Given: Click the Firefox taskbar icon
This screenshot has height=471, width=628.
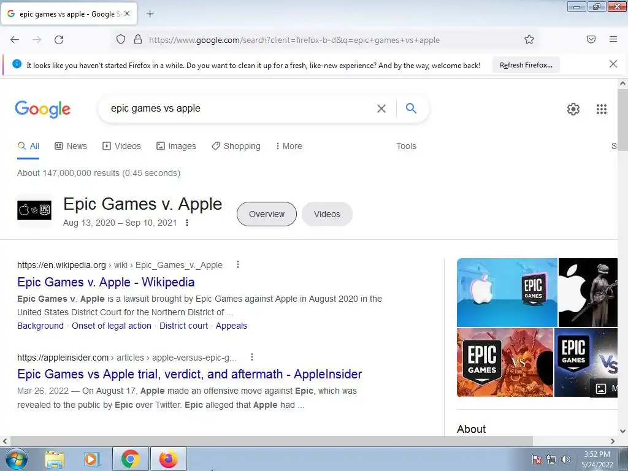Looking at the screenshot, I should click(169, 459).
